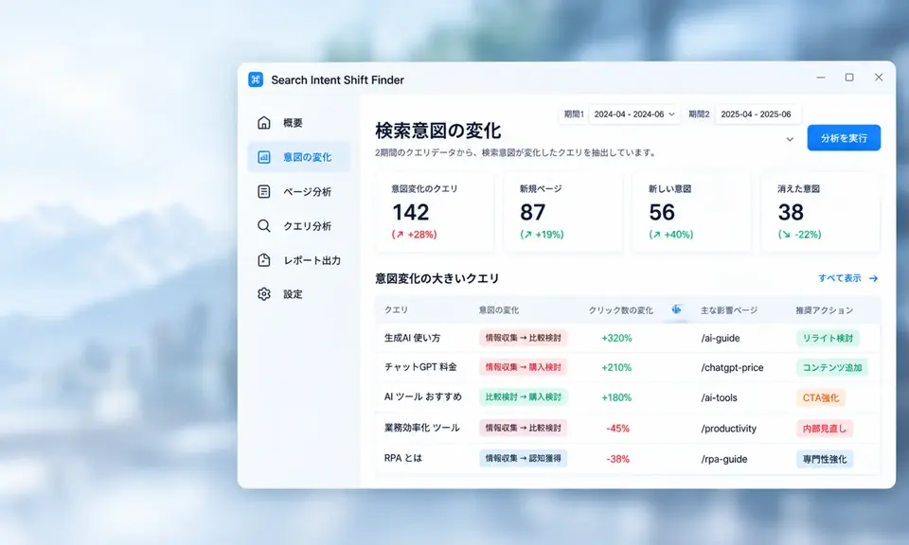Screen dimensions: 909x545
Task: Maximize the Search Intent Shift Finder window
Action: point(849,77)
